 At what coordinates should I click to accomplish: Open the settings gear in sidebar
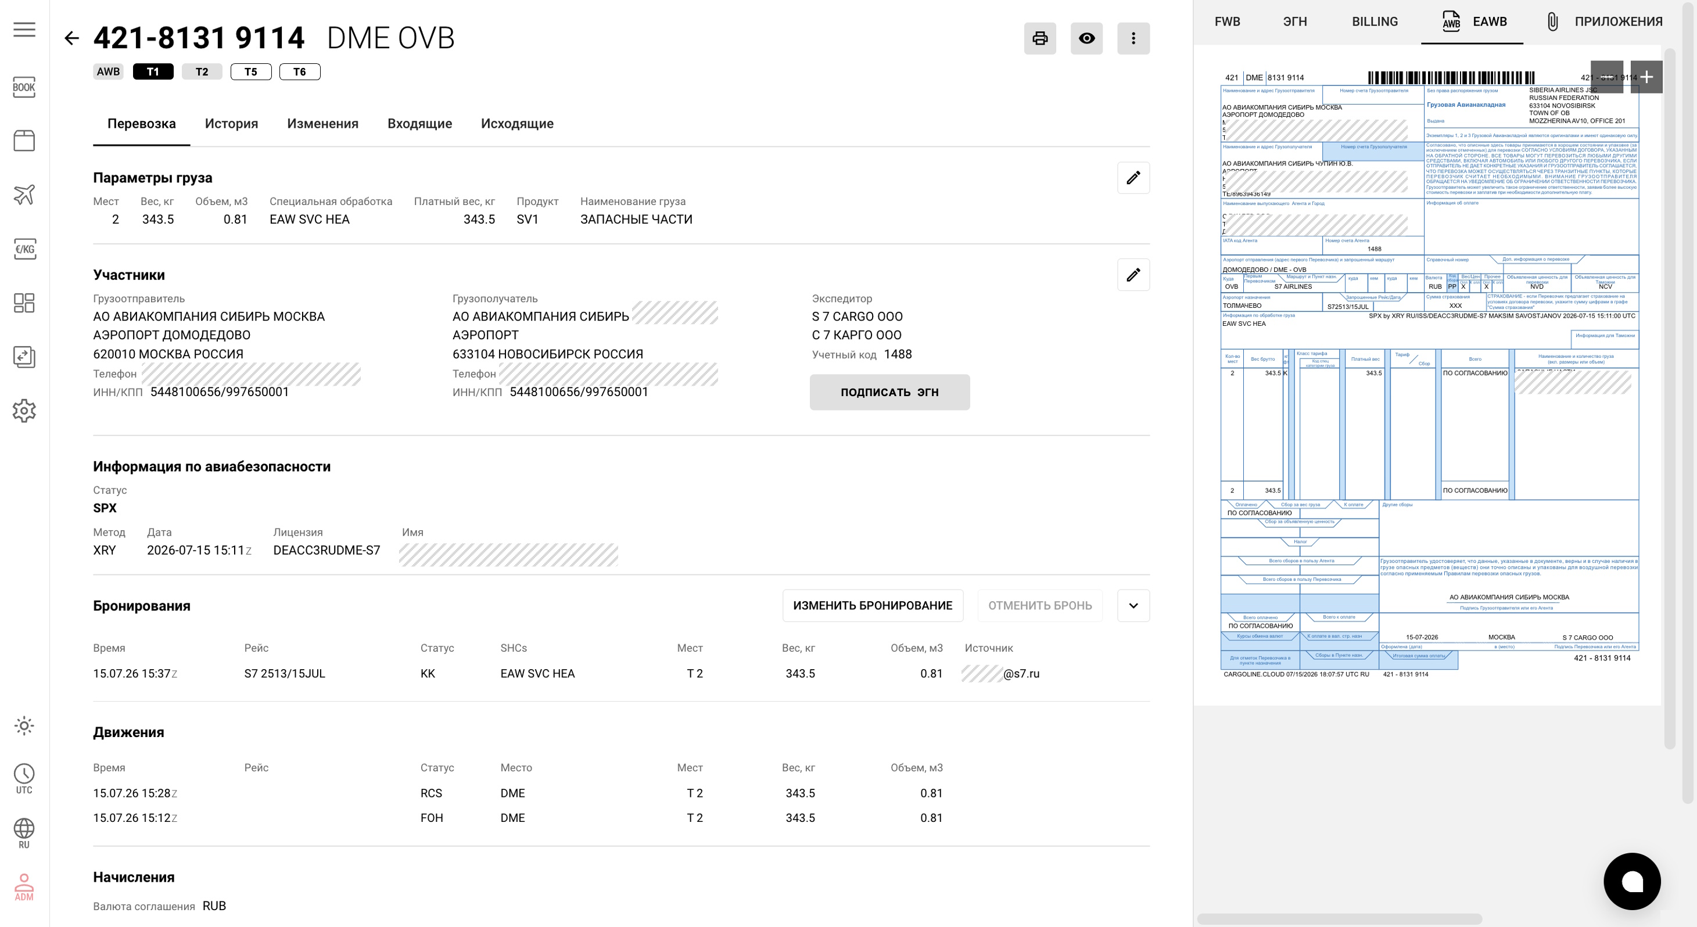coord(24,411)
